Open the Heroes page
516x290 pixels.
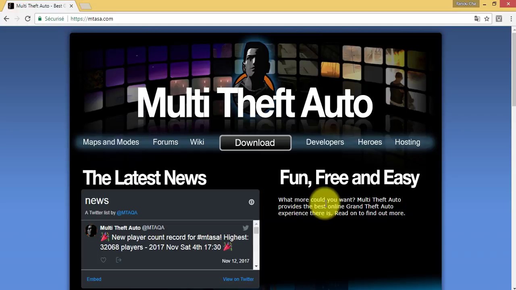(x=370, y=142)
